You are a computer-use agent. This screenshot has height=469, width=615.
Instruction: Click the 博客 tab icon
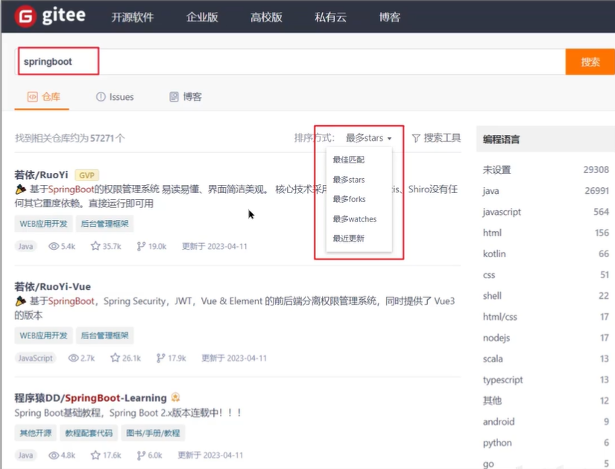(x=174, y=96)
